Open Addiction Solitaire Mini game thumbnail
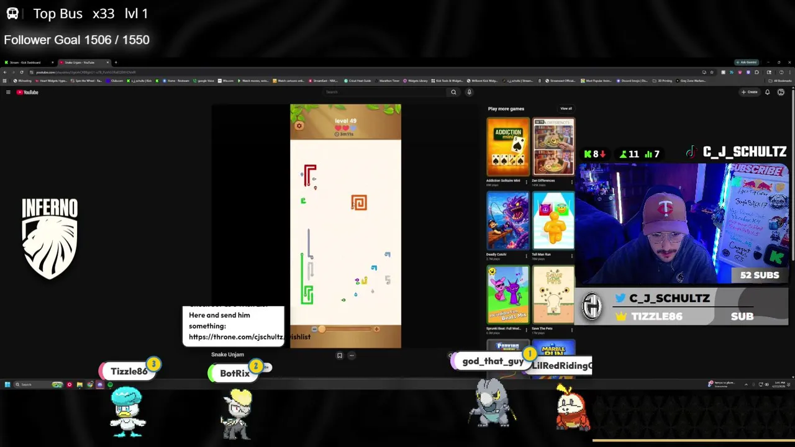Image resolution: width=795 pixels, height=447 pixels. [508, 147]
